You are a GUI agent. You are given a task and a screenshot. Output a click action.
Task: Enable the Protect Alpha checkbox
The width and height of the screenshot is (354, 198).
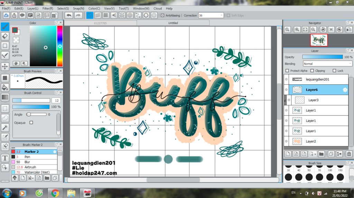click(x=287, y=71)
